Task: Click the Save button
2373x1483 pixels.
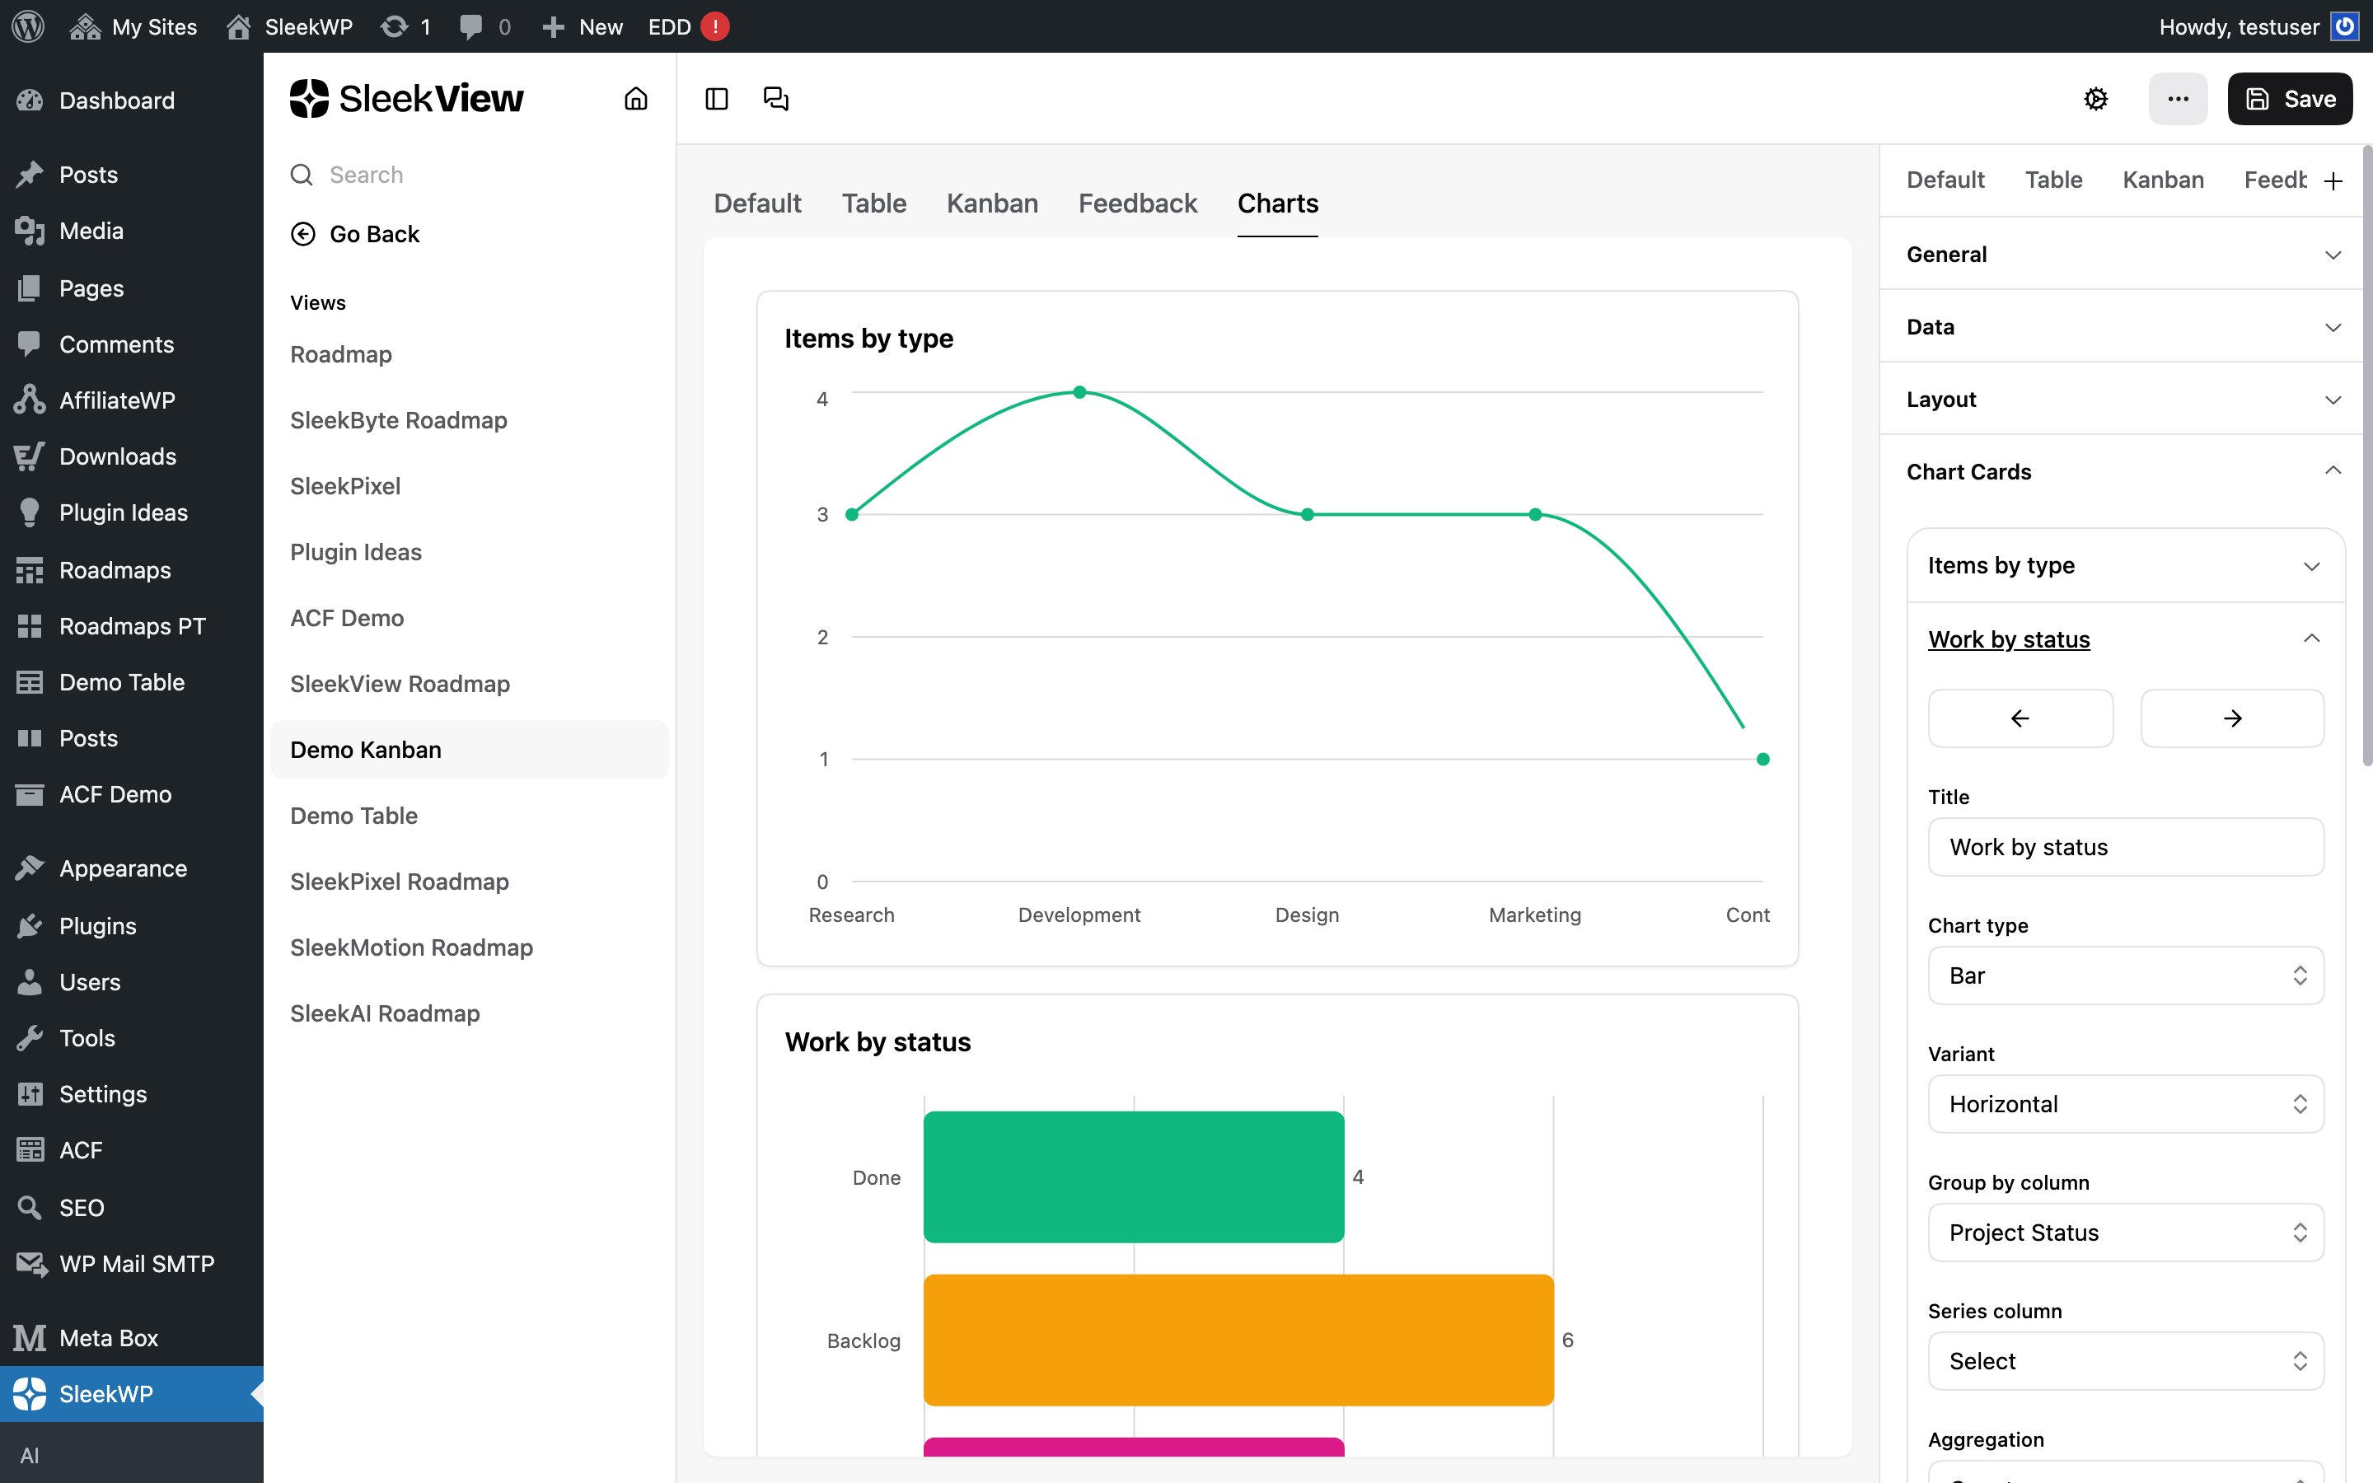Action: tap(2290, 98)
